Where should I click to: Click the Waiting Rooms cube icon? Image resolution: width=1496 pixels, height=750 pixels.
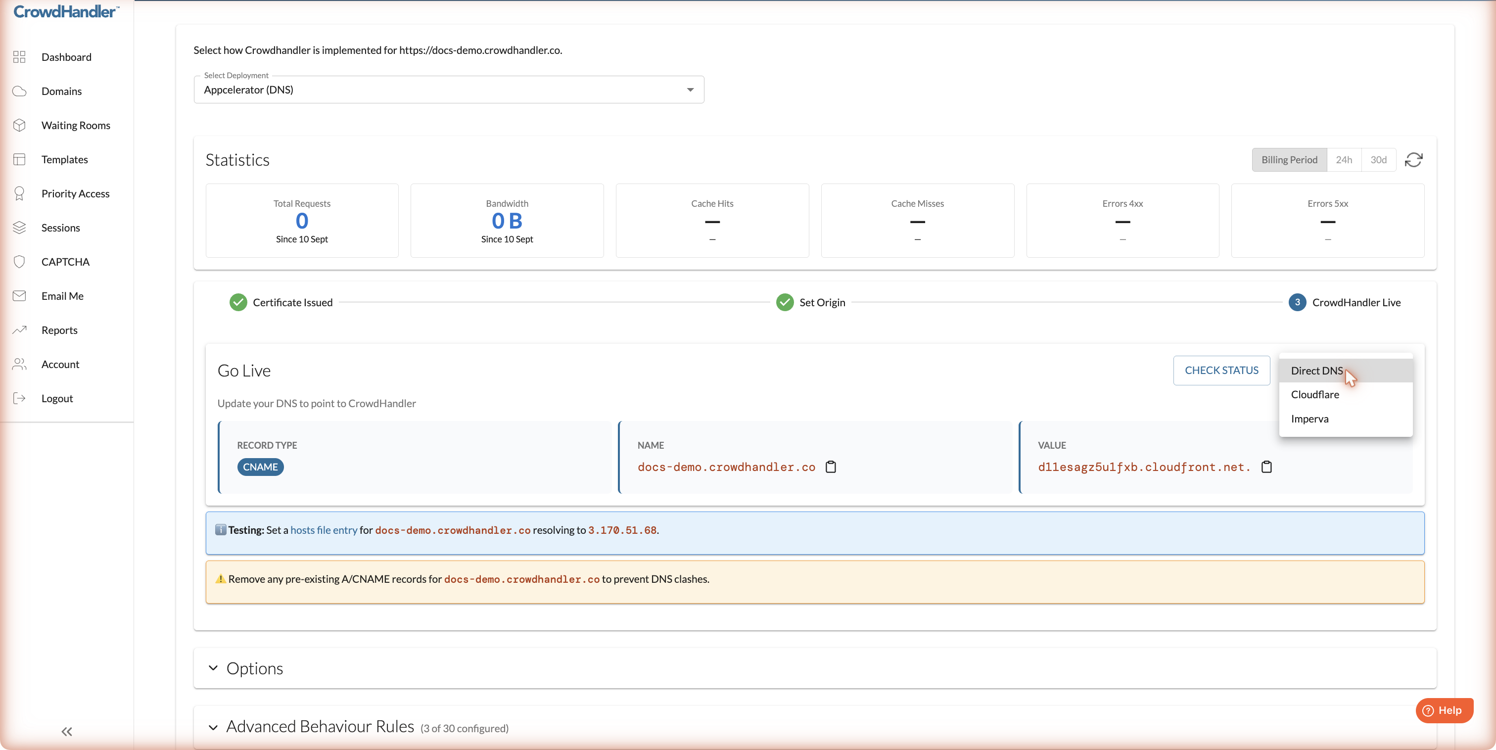19,126
